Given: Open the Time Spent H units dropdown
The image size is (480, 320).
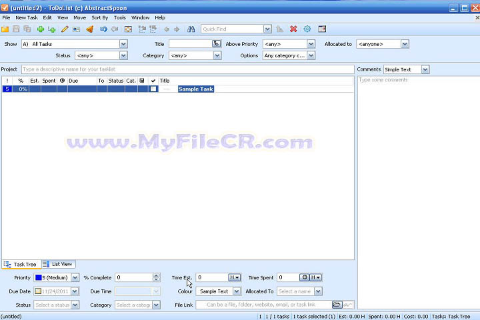Looking at the screenshot, I should coord(315,277).
